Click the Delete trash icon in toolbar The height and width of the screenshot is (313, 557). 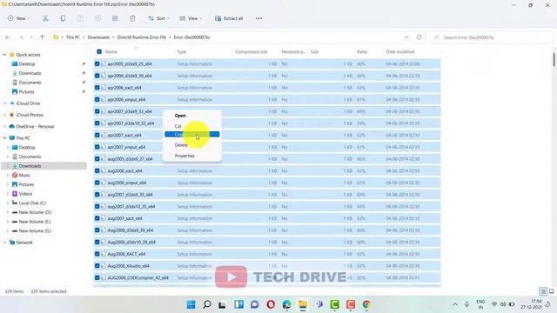pos(132,18)
